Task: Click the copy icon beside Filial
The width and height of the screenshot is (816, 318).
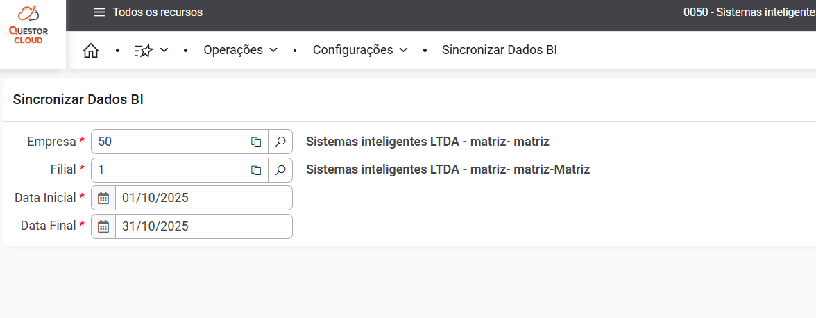Action: [x=256, y=169]
